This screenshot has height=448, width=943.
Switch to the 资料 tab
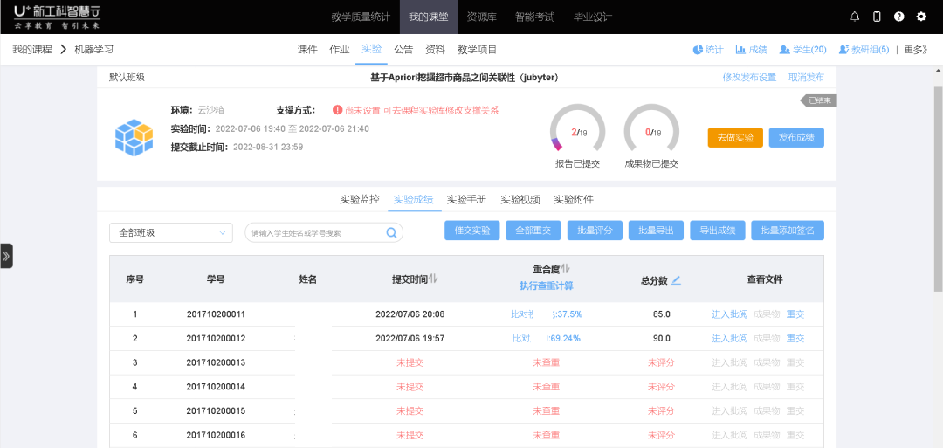[435, 50]
